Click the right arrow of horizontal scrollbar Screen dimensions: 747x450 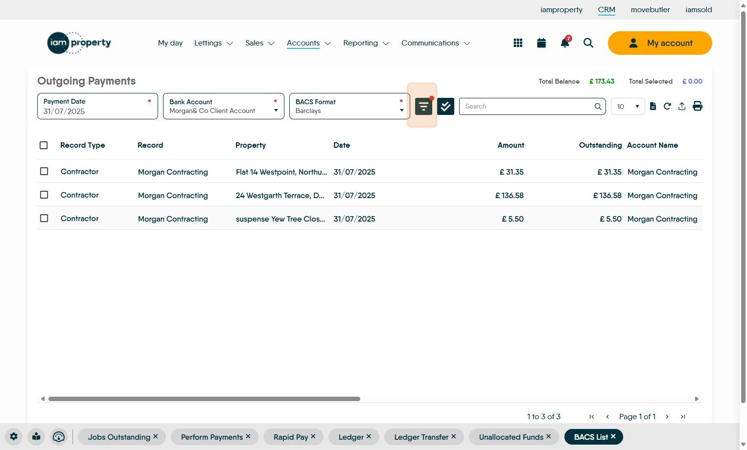[697, 399]
